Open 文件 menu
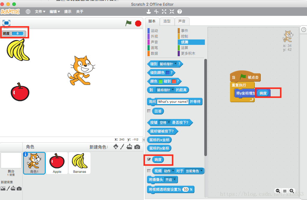The height and width of the screenshot is (200, 307). click(40, 12)
